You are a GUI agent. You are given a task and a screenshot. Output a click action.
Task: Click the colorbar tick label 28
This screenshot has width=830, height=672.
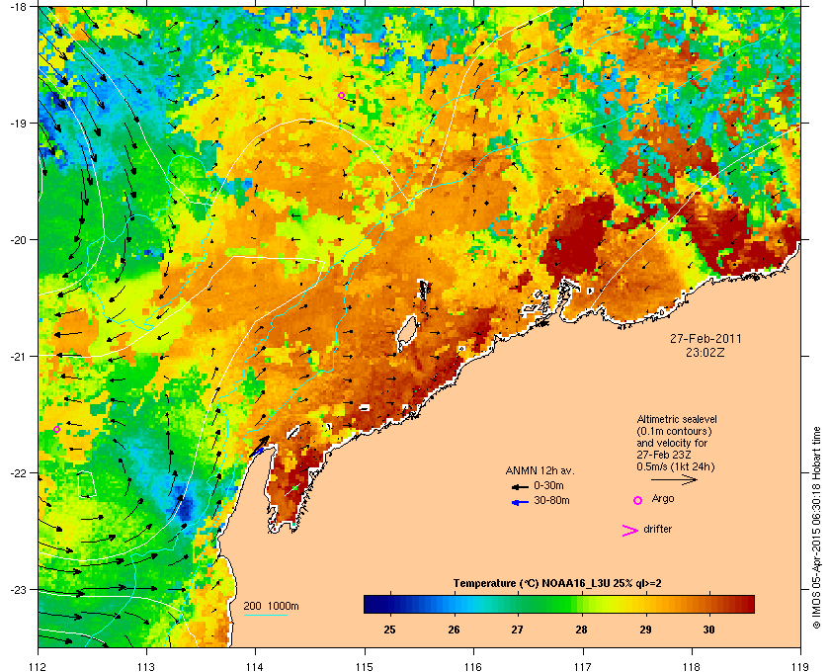coord(581,630)
